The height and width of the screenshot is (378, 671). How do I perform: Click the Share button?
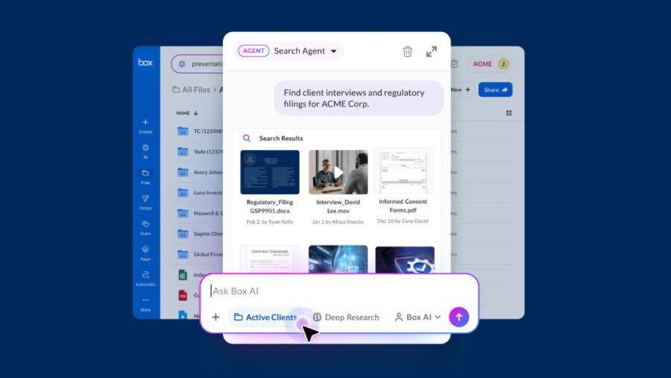pyautogui.click(x=495, y=89)
